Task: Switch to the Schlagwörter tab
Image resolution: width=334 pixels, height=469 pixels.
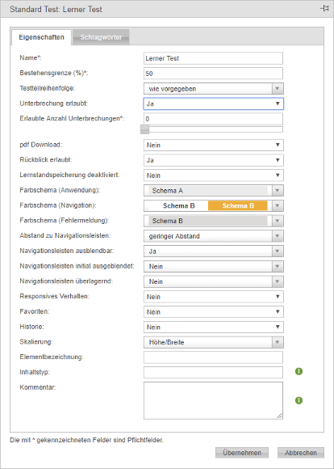Action: (101, 37)
